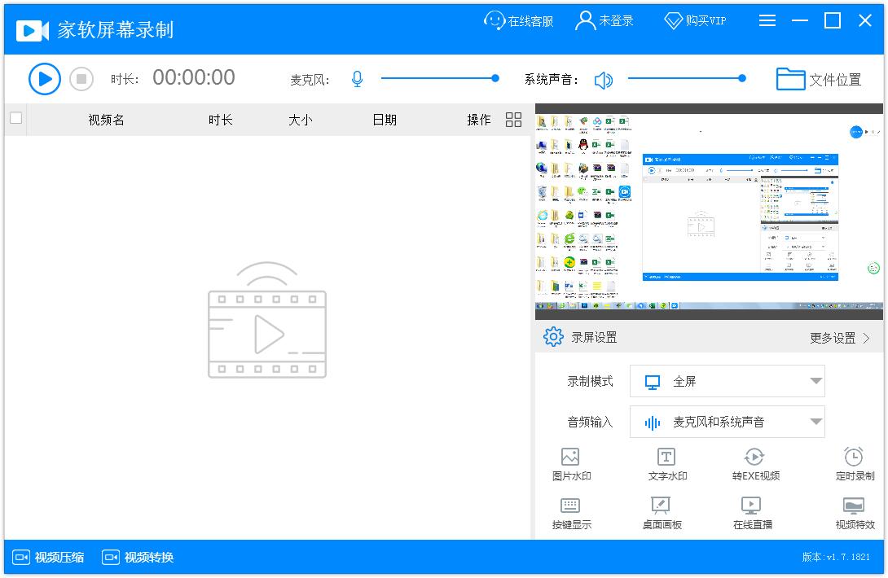Screen dimensions: 888x578
Task: Switch video list to grid view
Action: [513, 119]
